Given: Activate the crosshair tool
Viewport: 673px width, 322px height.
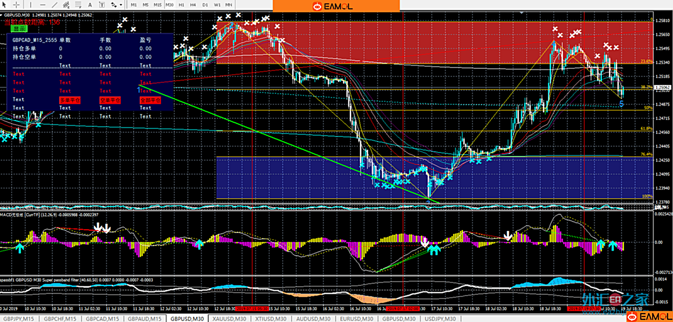Looking at the screenshot, I should click(x=16, y=5).
